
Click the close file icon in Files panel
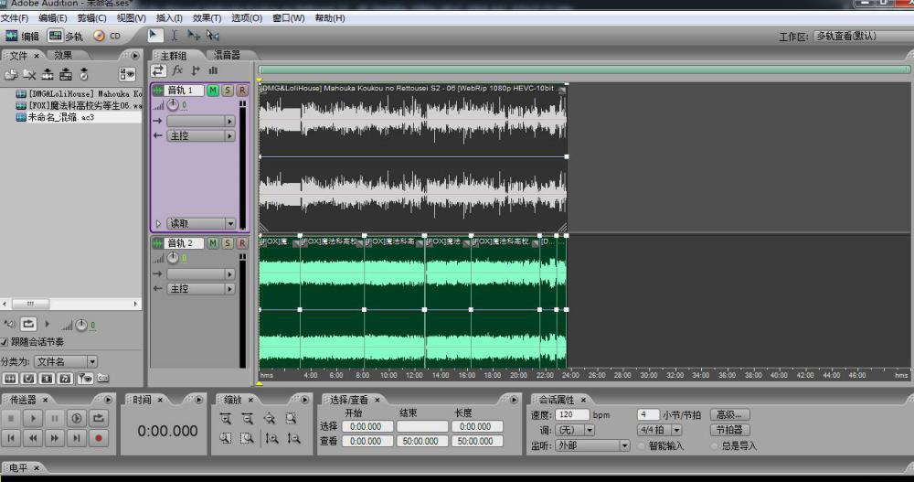[29, 74]
